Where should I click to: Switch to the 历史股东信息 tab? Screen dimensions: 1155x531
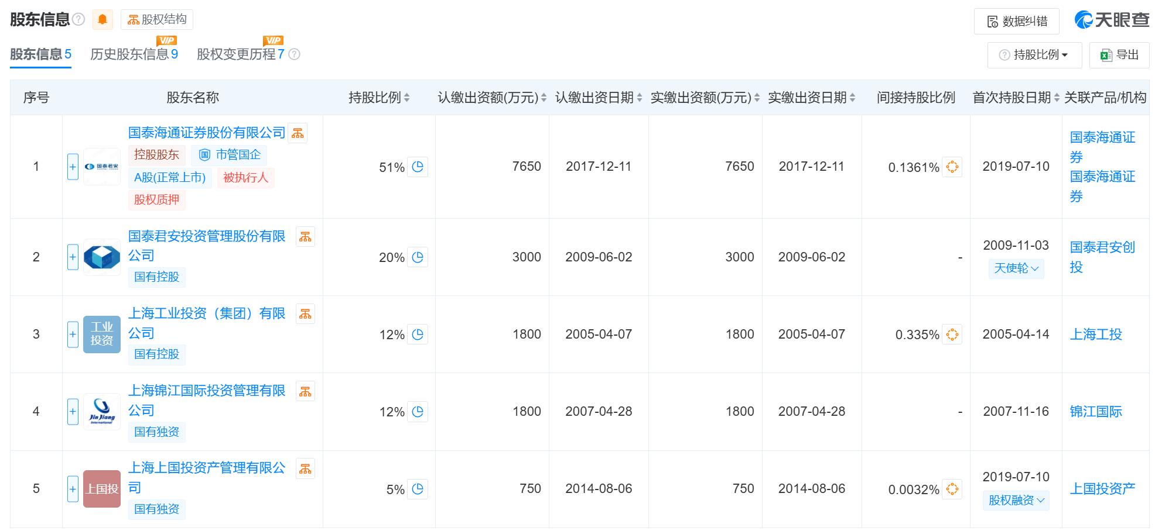coord(134,54)
